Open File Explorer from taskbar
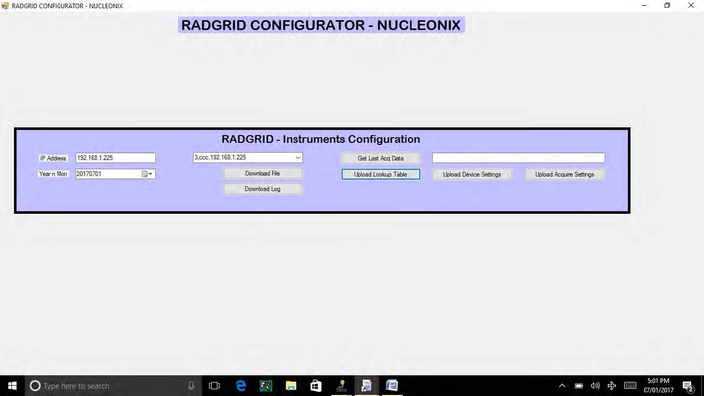 [x=291, y=386]
